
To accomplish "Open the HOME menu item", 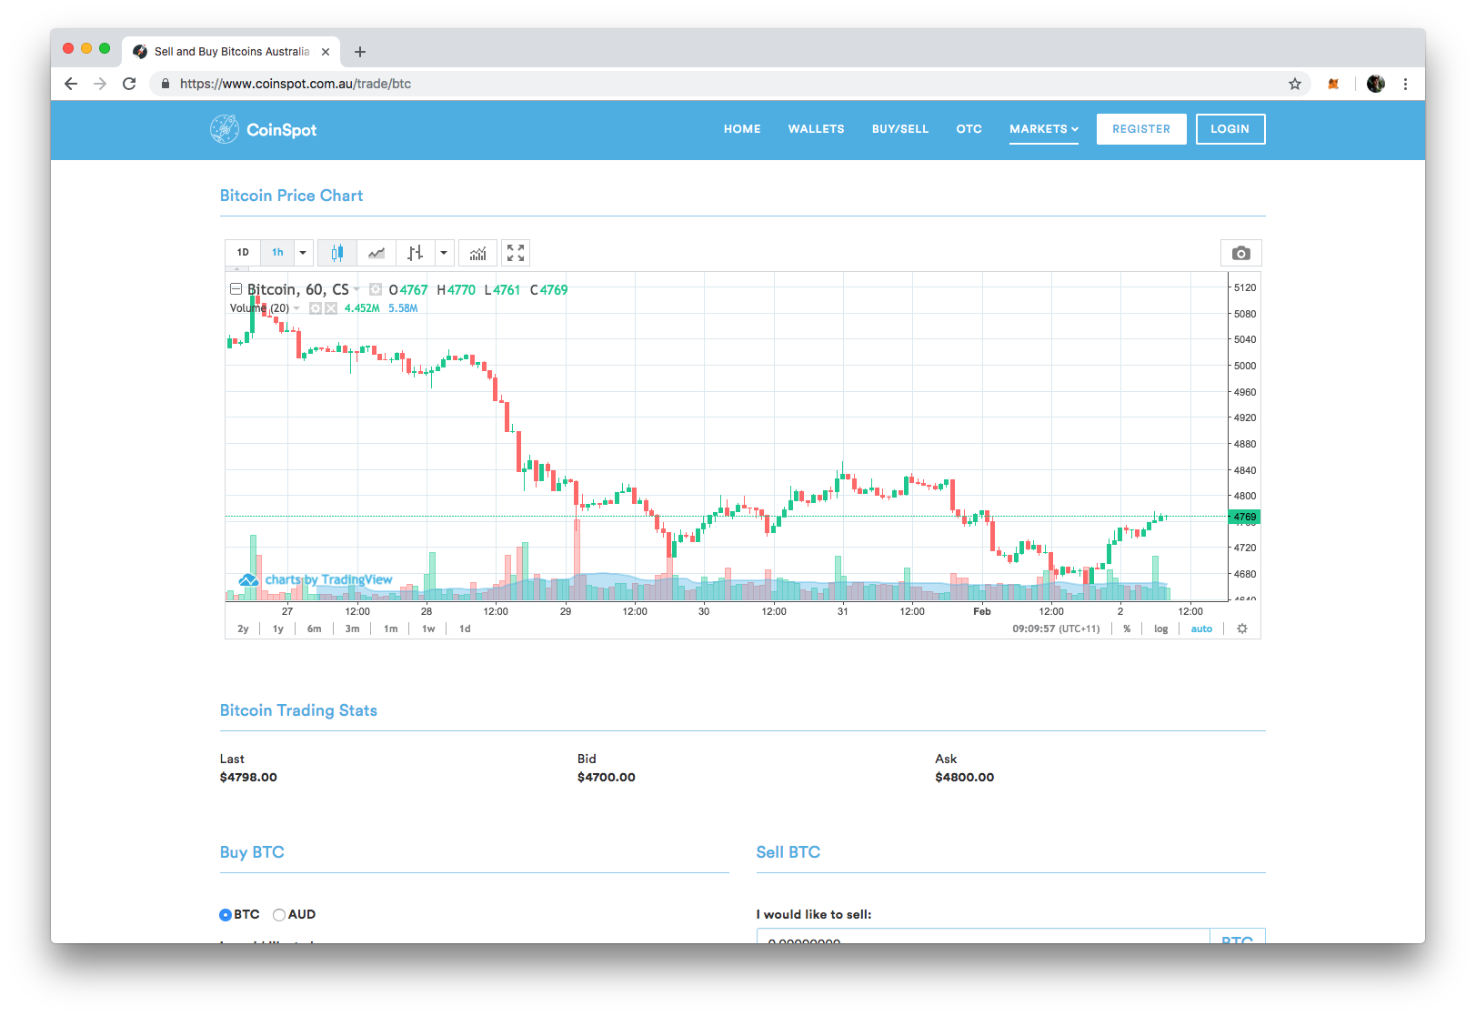I will 742,129.
